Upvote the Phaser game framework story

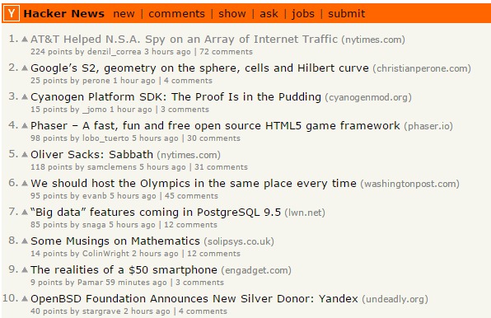pyautogui.click(x=25, y=125)
